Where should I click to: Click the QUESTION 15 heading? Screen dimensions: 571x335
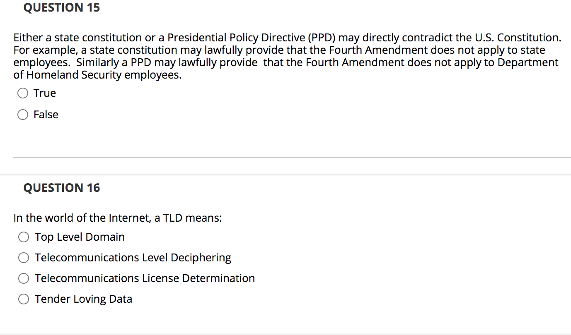(62, 7)
